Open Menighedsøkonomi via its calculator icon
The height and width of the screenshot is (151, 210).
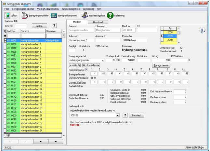(x=54, y=16)
